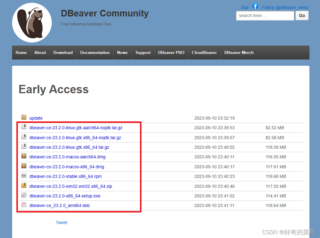
Task: Click the update folder icon
Action: [24, 117]
